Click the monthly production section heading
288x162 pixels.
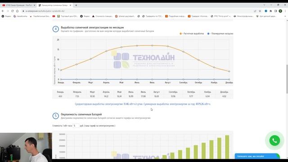click(x=92, y=27)
